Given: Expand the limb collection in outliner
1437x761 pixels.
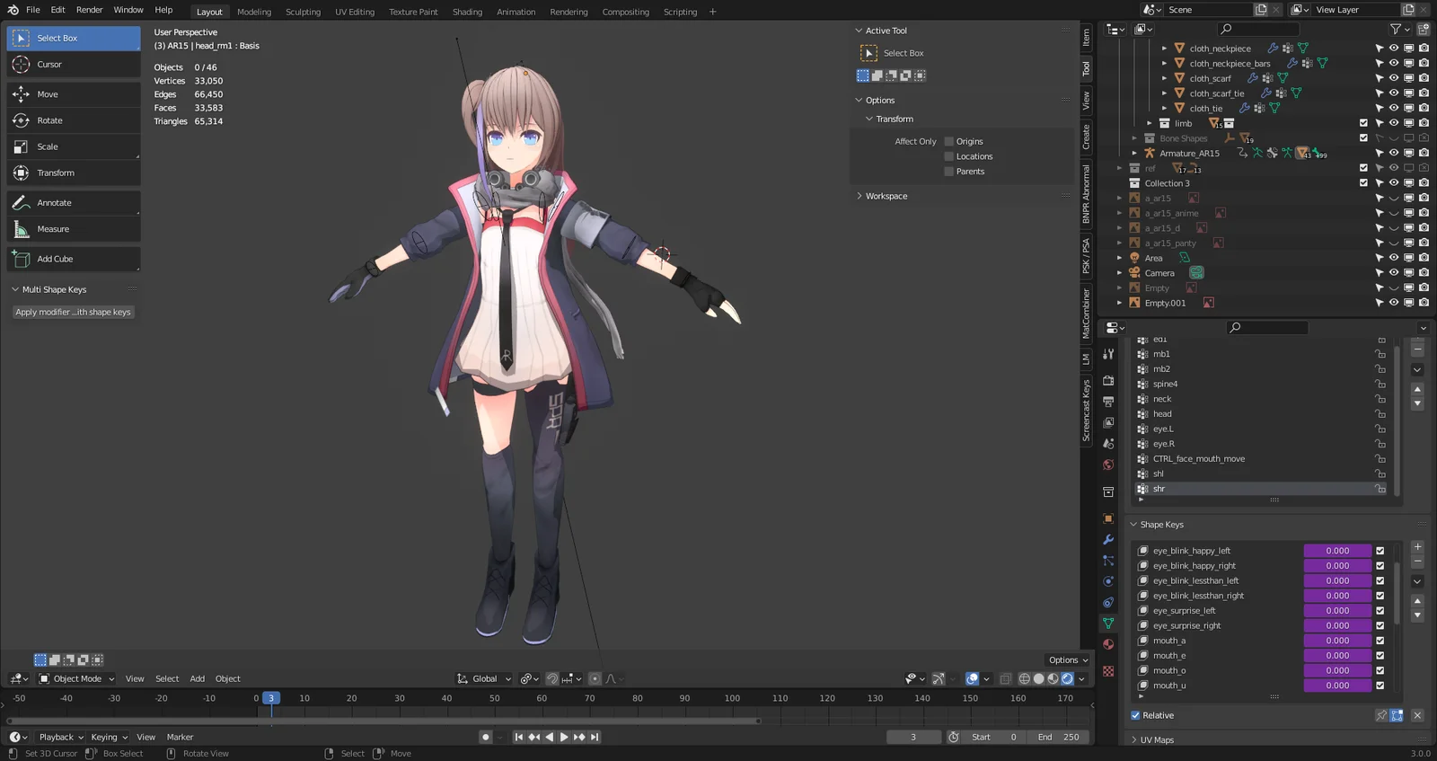Looking at the screenshot, I should pyautogui.click(x=1150, y=123).
